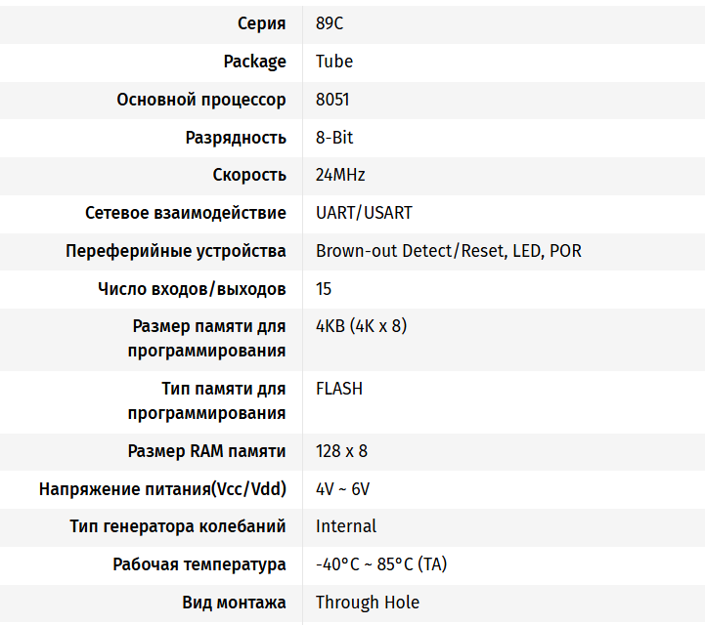Select the series value "89C"
The image size is (705, 625).
330,23
